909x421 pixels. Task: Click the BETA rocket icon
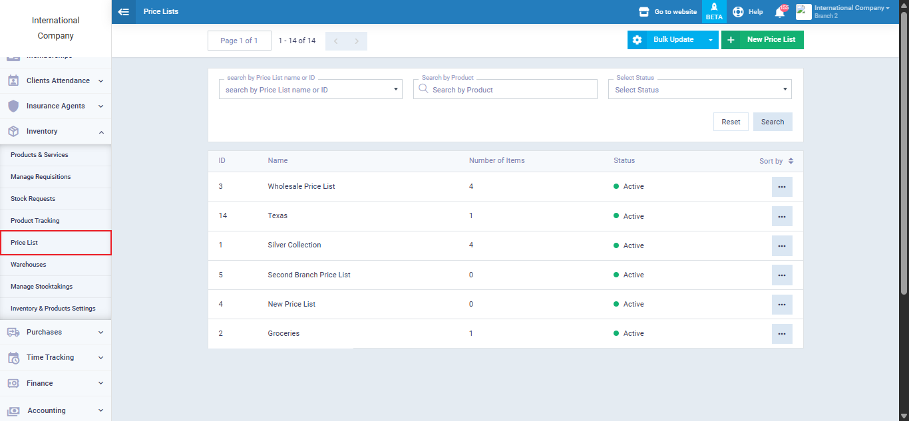[714, 12]
